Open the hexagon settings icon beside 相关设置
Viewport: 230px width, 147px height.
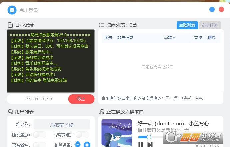tap(87, 145)
